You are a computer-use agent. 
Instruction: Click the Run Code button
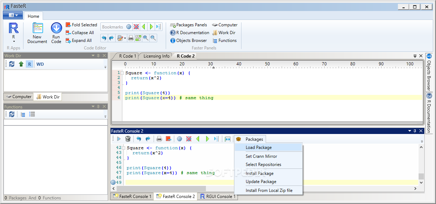coord(56,33)
